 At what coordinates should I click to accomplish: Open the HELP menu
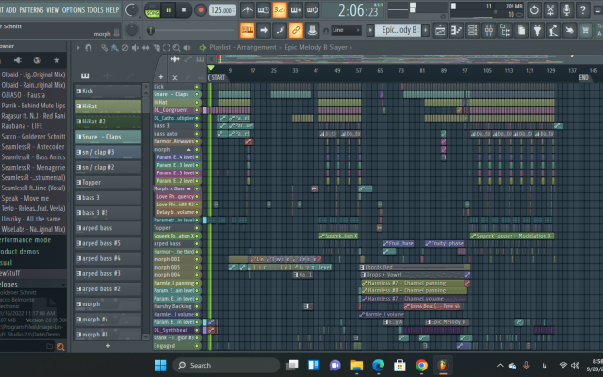[x=113, y=9]
